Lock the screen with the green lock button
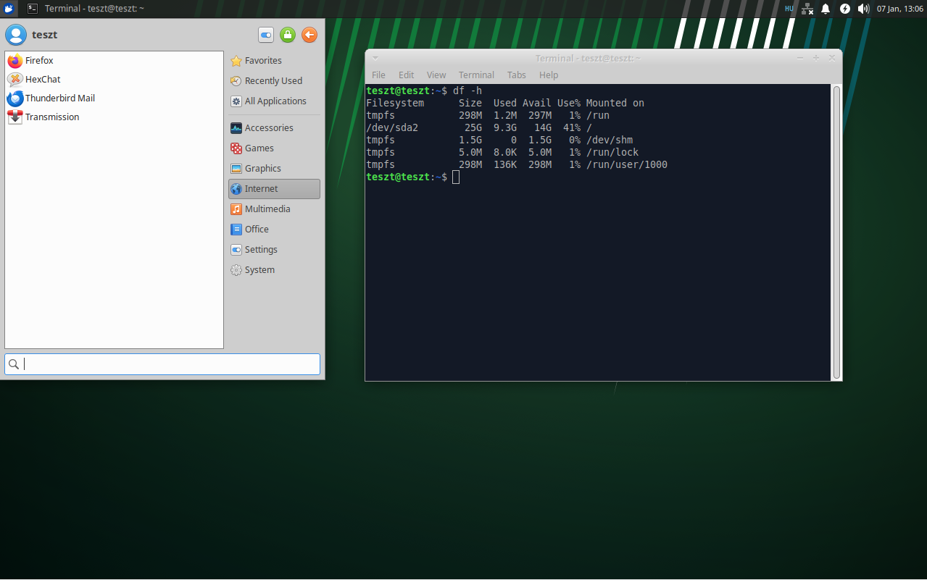 (287, 35)
